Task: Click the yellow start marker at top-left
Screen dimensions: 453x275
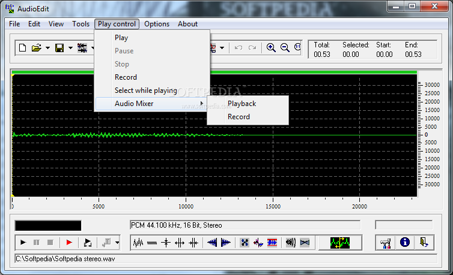Action: (x=13, y=75)
